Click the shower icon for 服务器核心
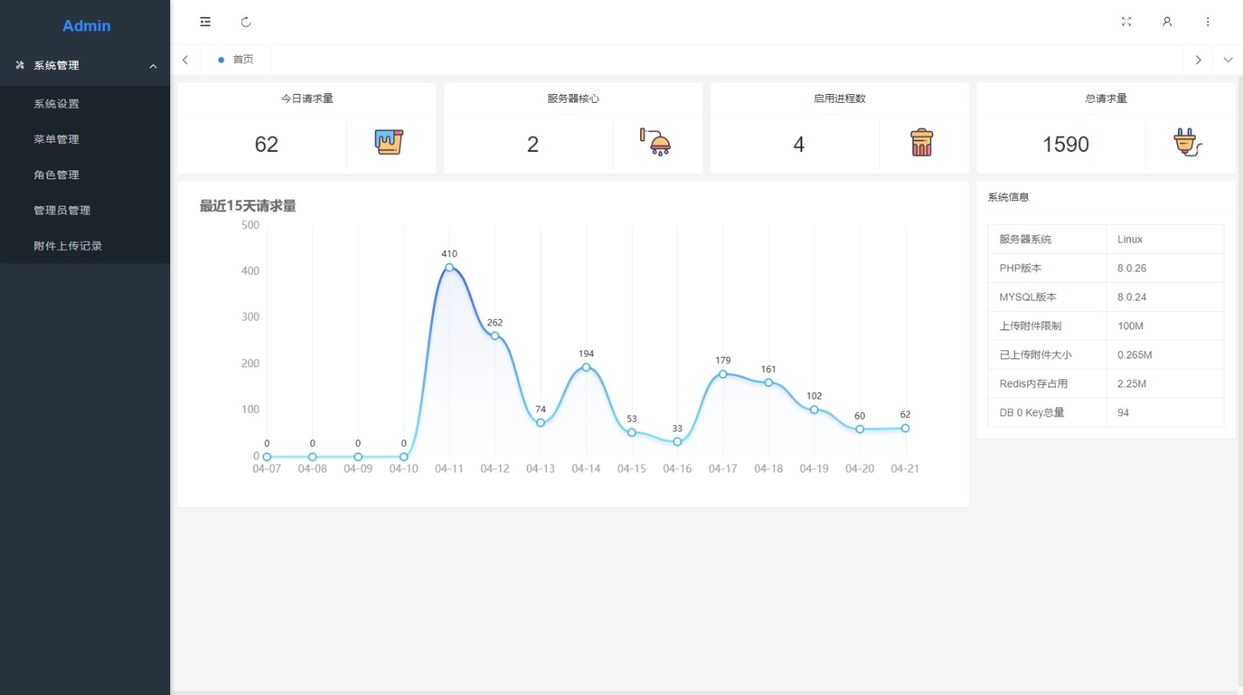Screen dimensions: 1243x695 (x=655, y=142)
